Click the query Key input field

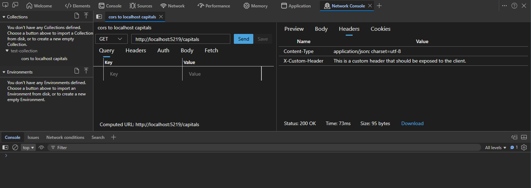143,74
